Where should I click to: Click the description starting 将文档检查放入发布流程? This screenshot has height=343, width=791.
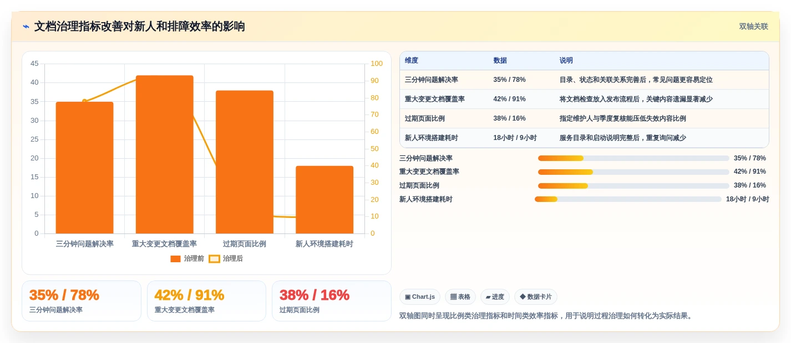[636, 99]
